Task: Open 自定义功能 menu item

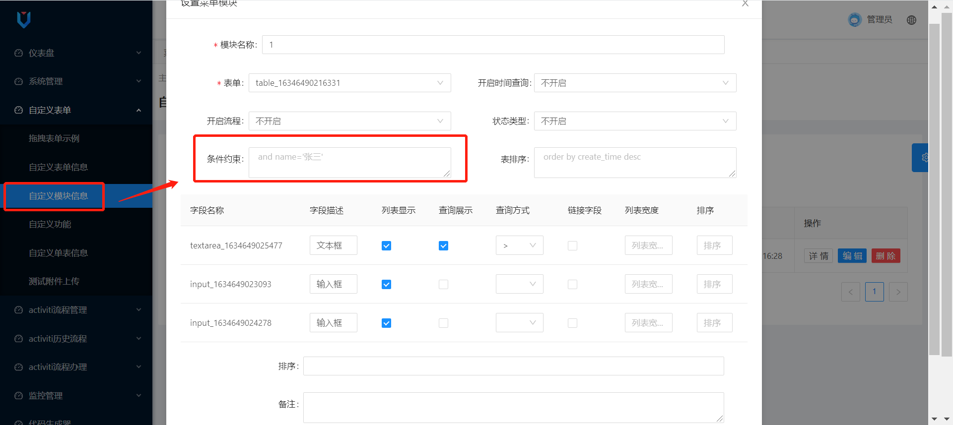Action: click(x=76, y=224)
